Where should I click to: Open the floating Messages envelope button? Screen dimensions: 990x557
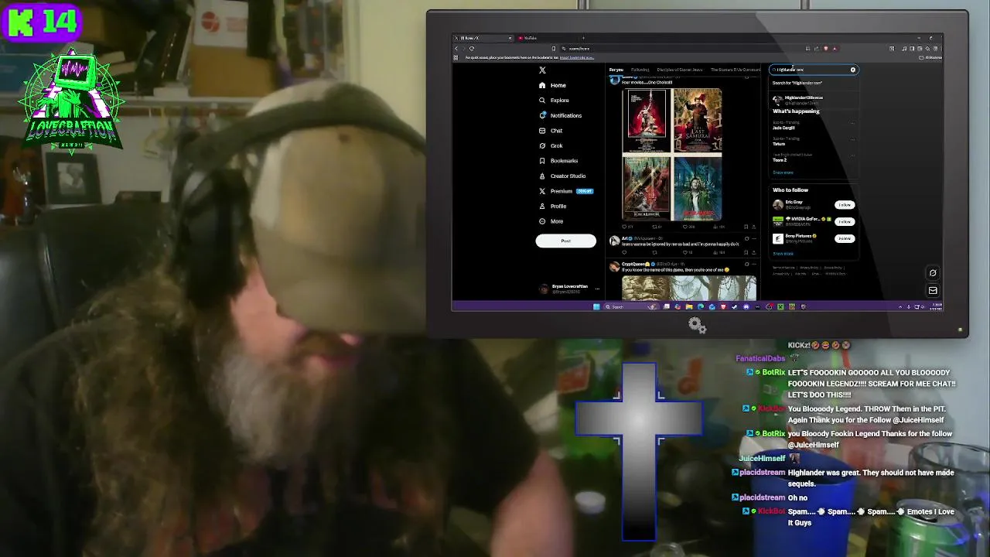(x=933, y=290)
